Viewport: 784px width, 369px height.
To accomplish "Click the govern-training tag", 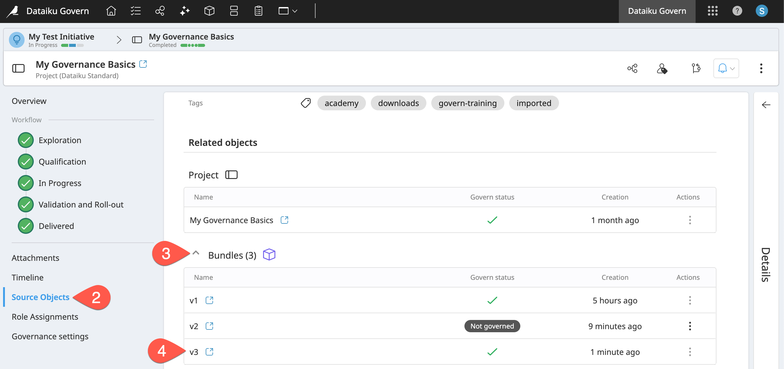I will pyautogui.click(x=468, y=103).
